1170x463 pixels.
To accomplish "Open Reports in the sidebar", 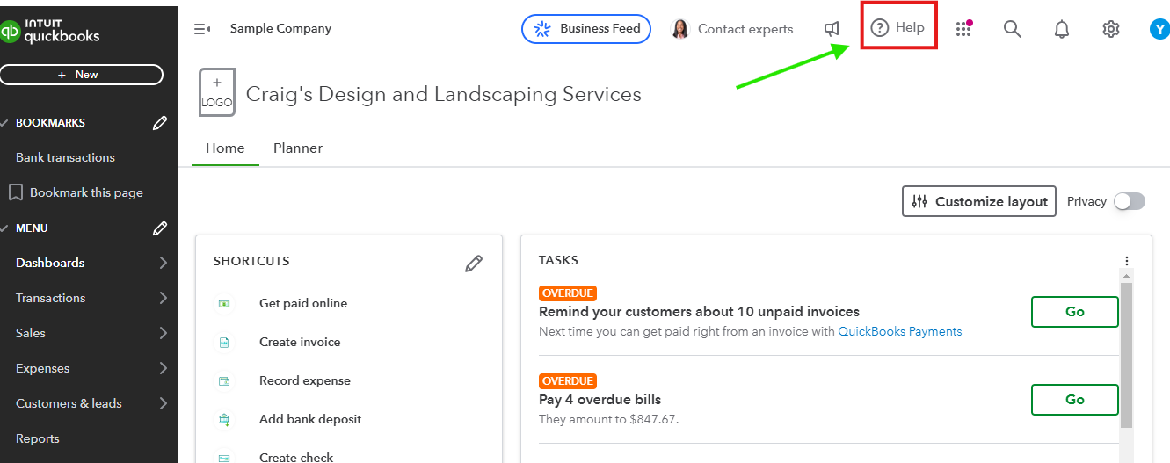I will pos(38,438).
